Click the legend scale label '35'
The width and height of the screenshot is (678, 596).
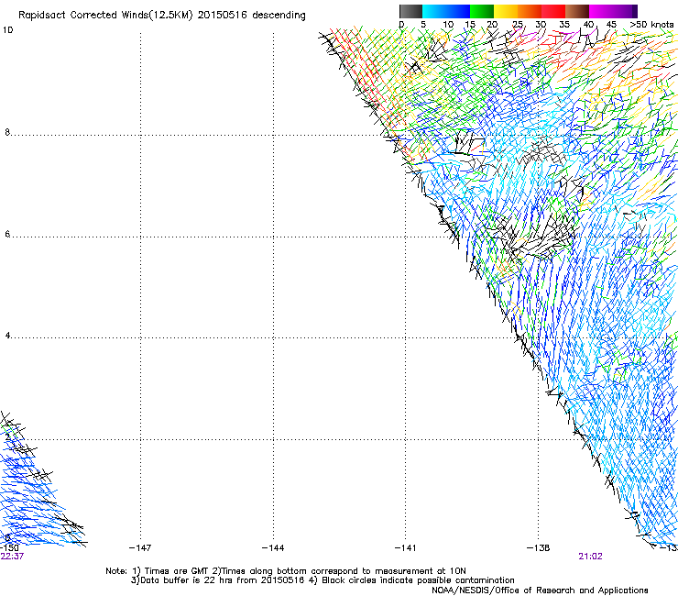pyautogui.click(x=564, y=25)
